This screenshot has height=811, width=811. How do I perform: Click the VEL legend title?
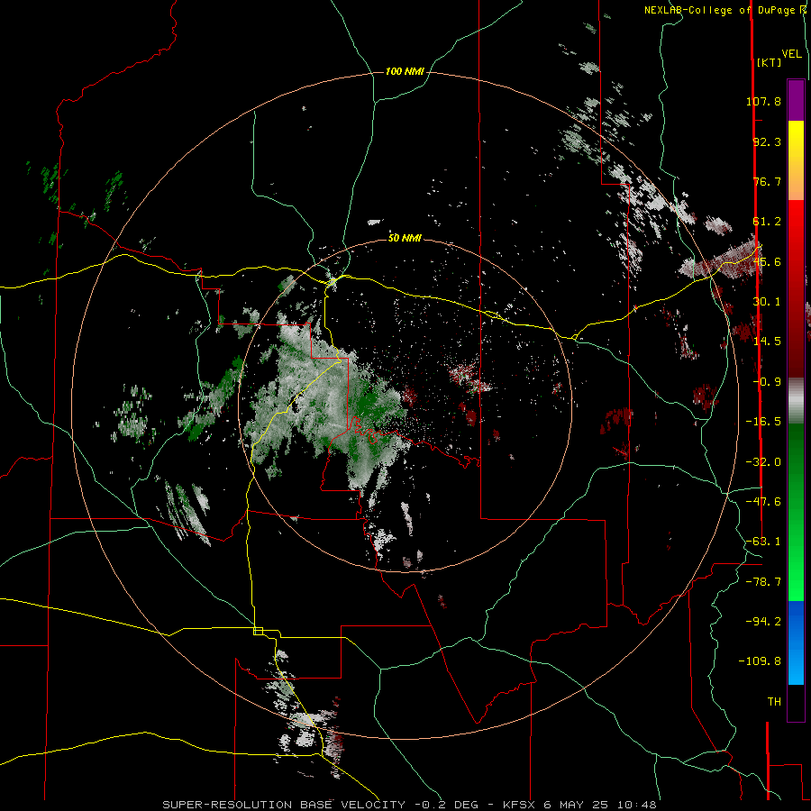tap(791, 54)
